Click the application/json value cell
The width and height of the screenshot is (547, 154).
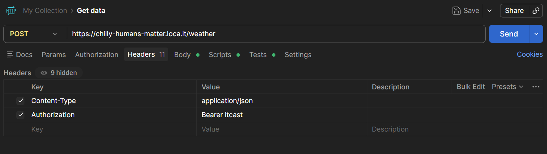coord(282,101)
